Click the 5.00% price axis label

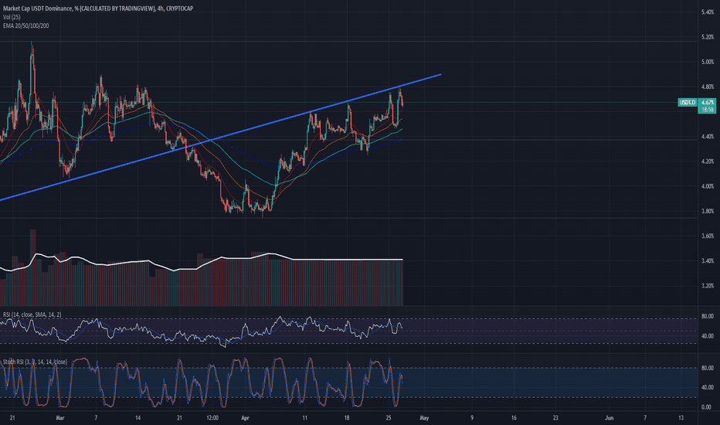click(708, 62)
